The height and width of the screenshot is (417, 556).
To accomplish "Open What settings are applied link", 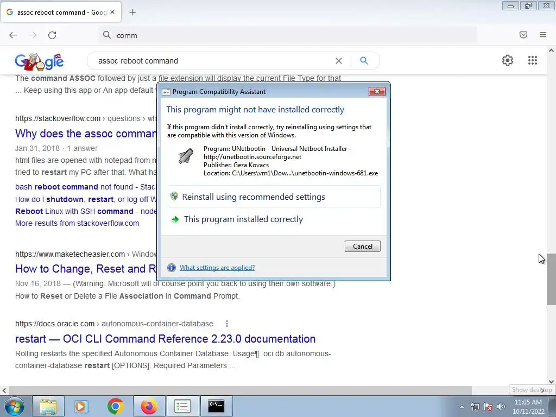I will [x=217, y=268].
